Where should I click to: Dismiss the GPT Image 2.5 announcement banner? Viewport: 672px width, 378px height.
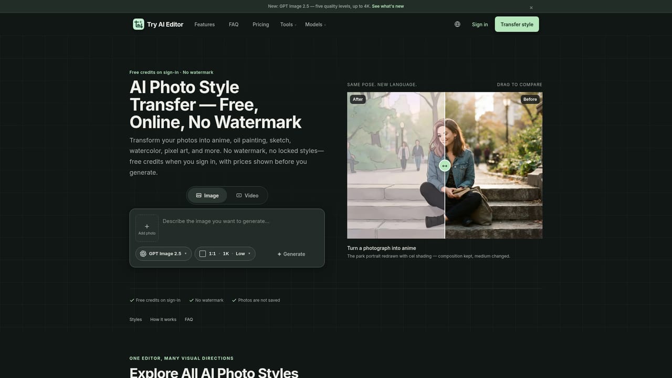click(531, 8)
